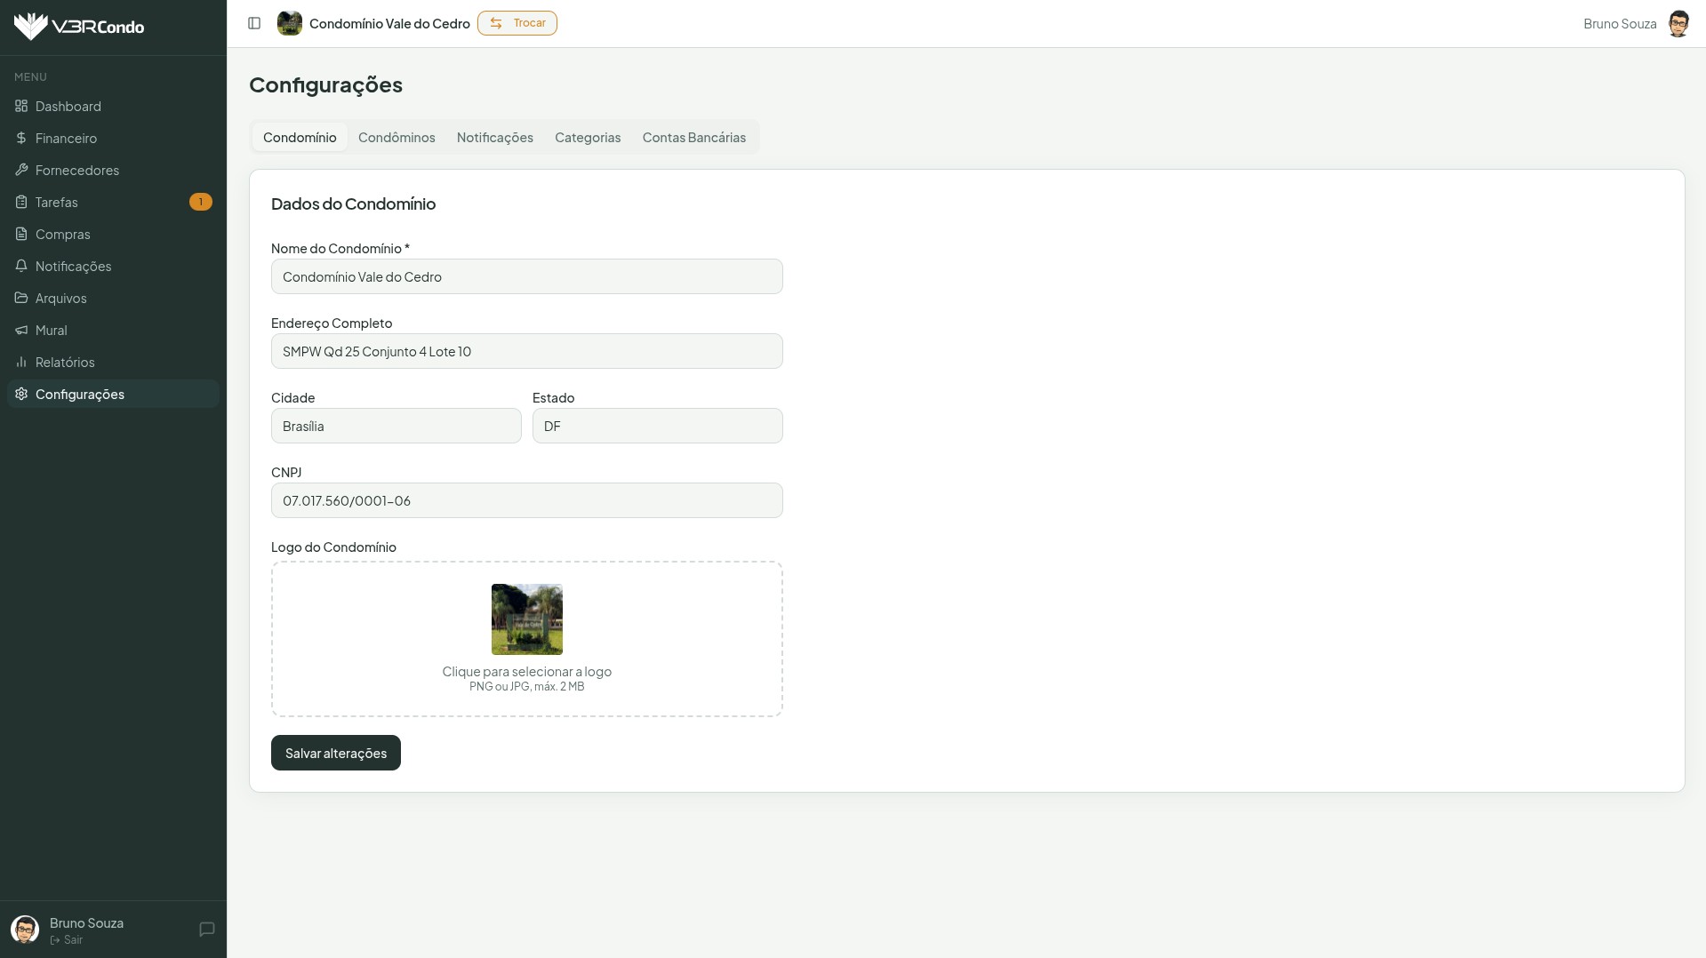Viewport: 1706px width, 958px height.
Task: Click the Relatórios bar chart icon
Action: [x=21, y=362]
